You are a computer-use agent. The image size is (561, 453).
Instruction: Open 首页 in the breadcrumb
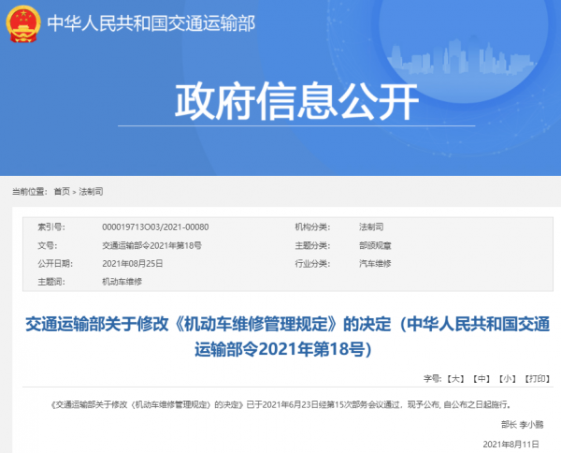point(62,191)
